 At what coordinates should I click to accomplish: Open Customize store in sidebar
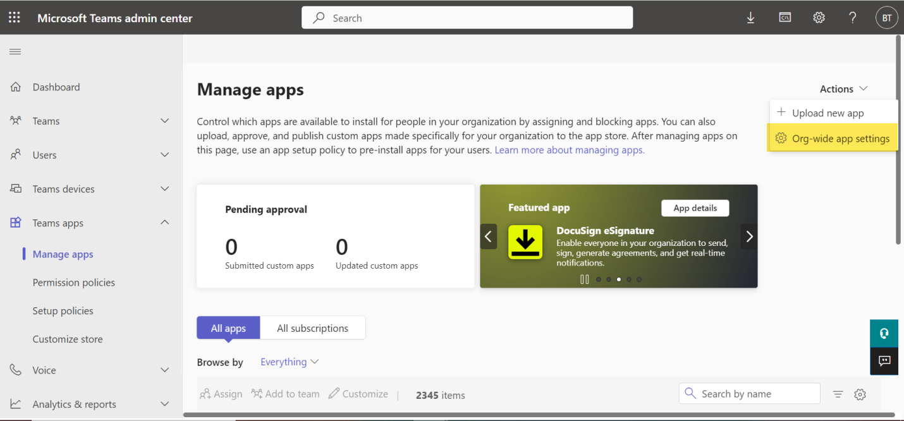68,339
